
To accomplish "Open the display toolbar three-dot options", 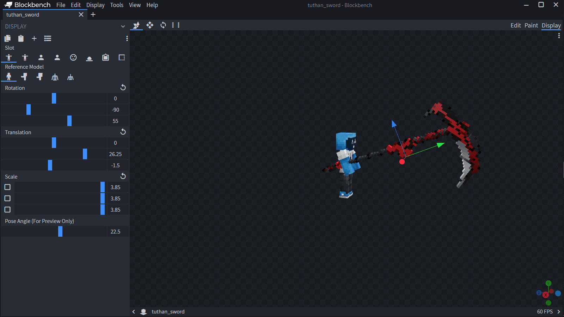I will coord(127,38).
